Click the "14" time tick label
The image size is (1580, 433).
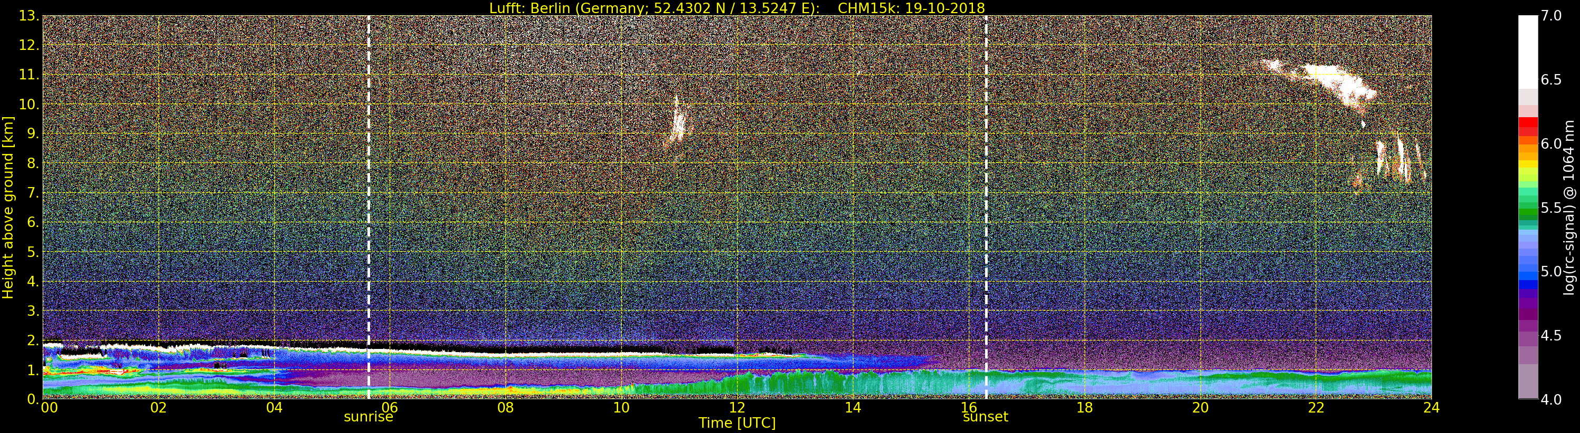point(852,408)
